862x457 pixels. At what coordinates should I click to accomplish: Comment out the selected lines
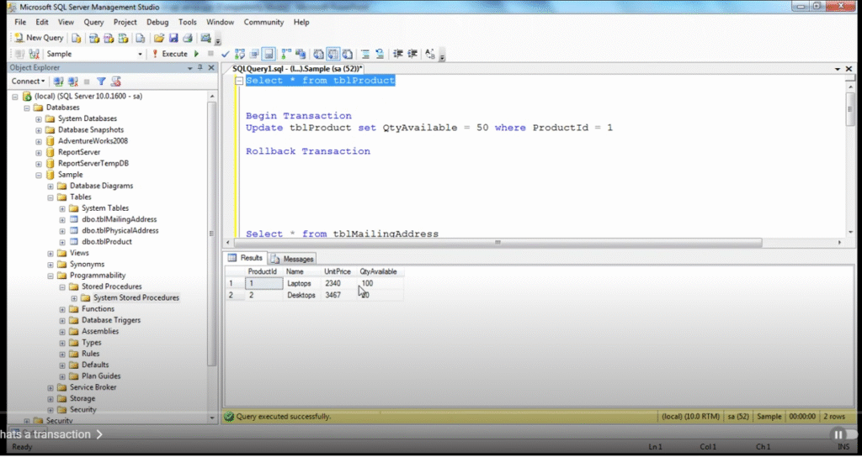click(365, 54)
